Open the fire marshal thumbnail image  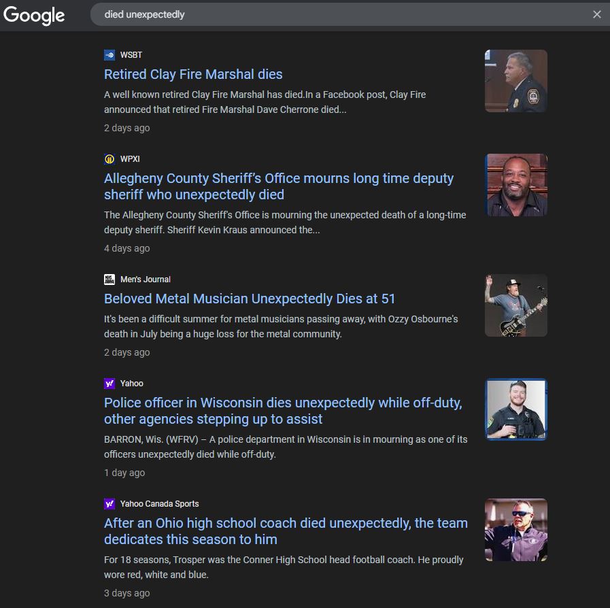[x=516, y=81]
